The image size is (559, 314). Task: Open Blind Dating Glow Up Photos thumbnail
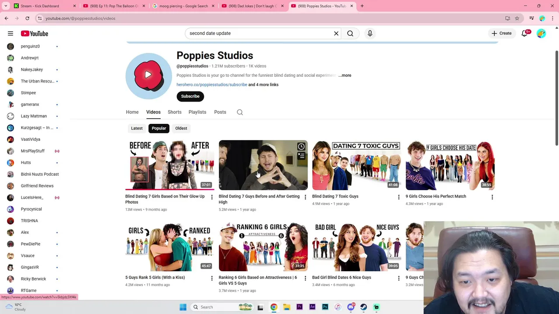[x=170, y=165]
